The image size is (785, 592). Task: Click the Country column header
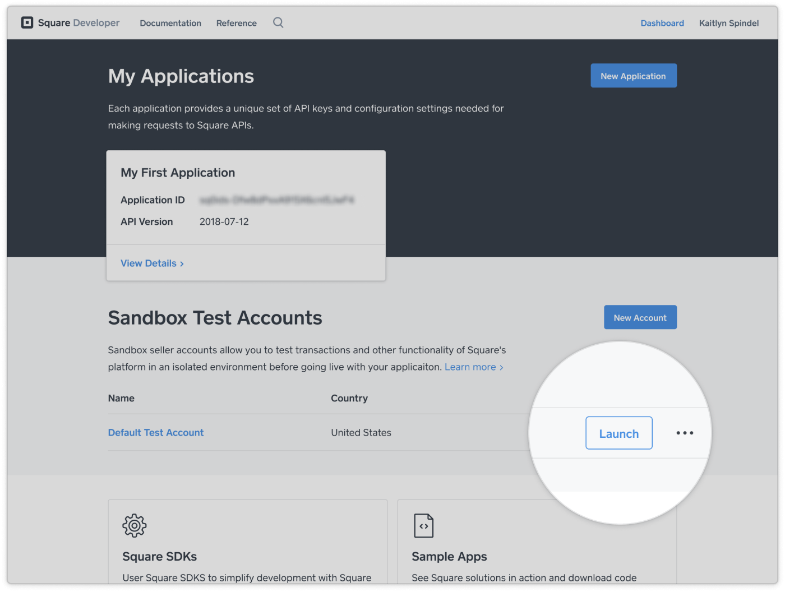349,398
